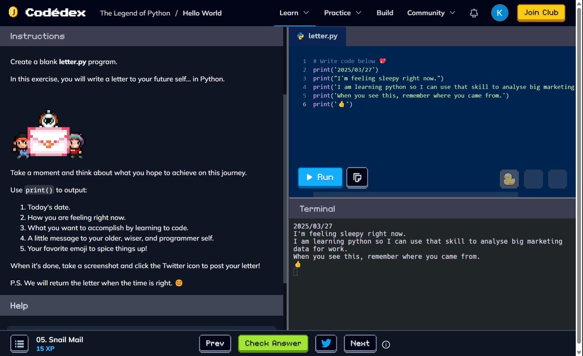Viewport: 583px width, 356px height.
Task: Click the Python logo on letter.py tab
Action: 301,36
